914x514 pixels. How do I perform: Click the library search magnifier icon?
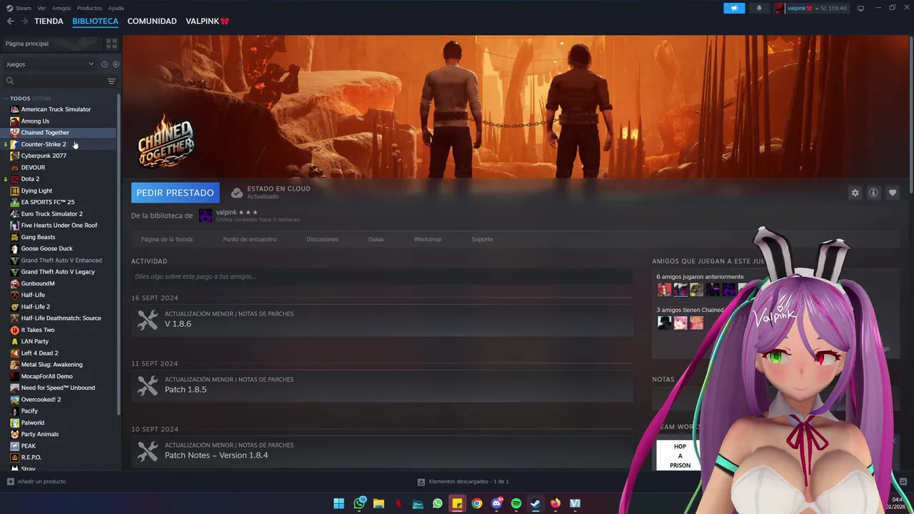coord(10,81)
